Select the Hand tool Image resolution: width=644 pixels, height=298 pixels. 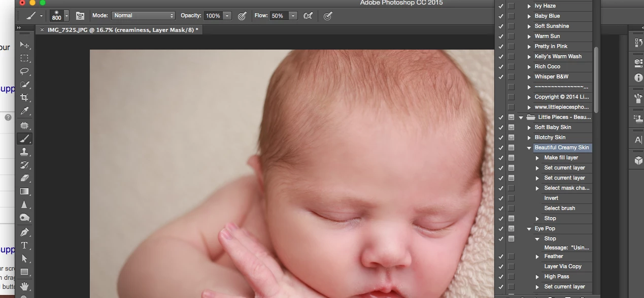(24, 286)
